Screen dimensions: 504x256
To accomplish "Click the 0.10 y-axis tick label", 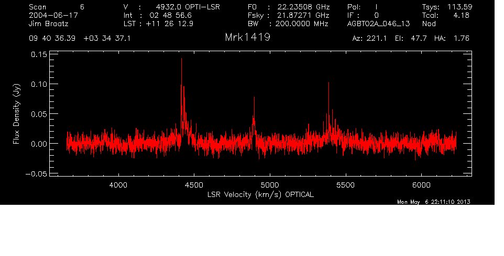I will pos(39,84).
